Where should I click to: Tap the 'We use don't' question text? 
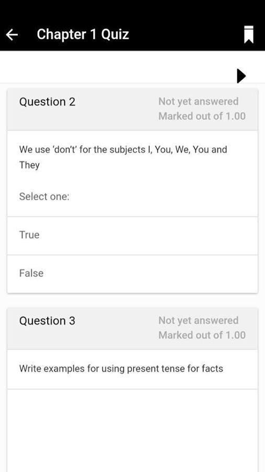click(123, 157)
